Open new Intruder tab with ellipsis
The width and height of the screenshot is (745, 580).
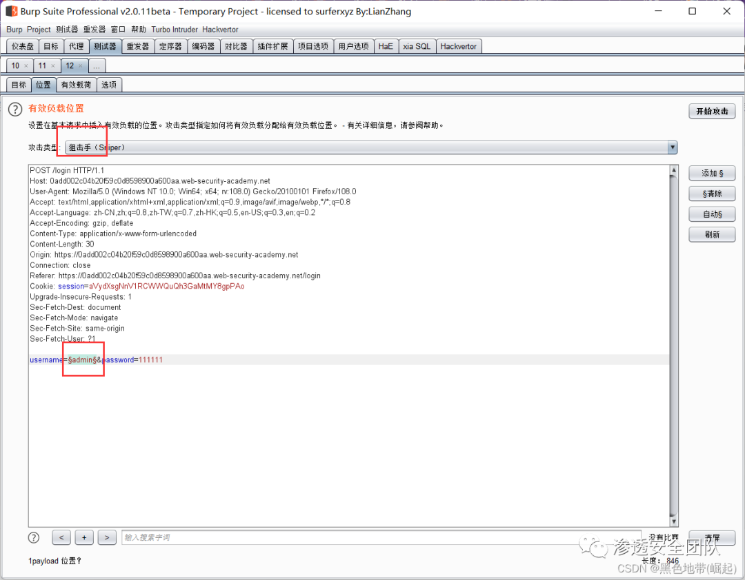pyautogui.click(x=97, y=66)
